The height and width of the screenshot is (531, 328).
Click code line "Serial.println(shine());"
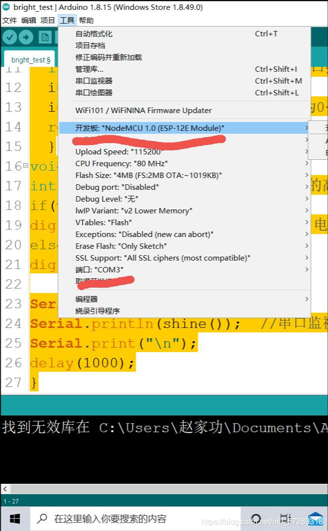click(135, 324)
